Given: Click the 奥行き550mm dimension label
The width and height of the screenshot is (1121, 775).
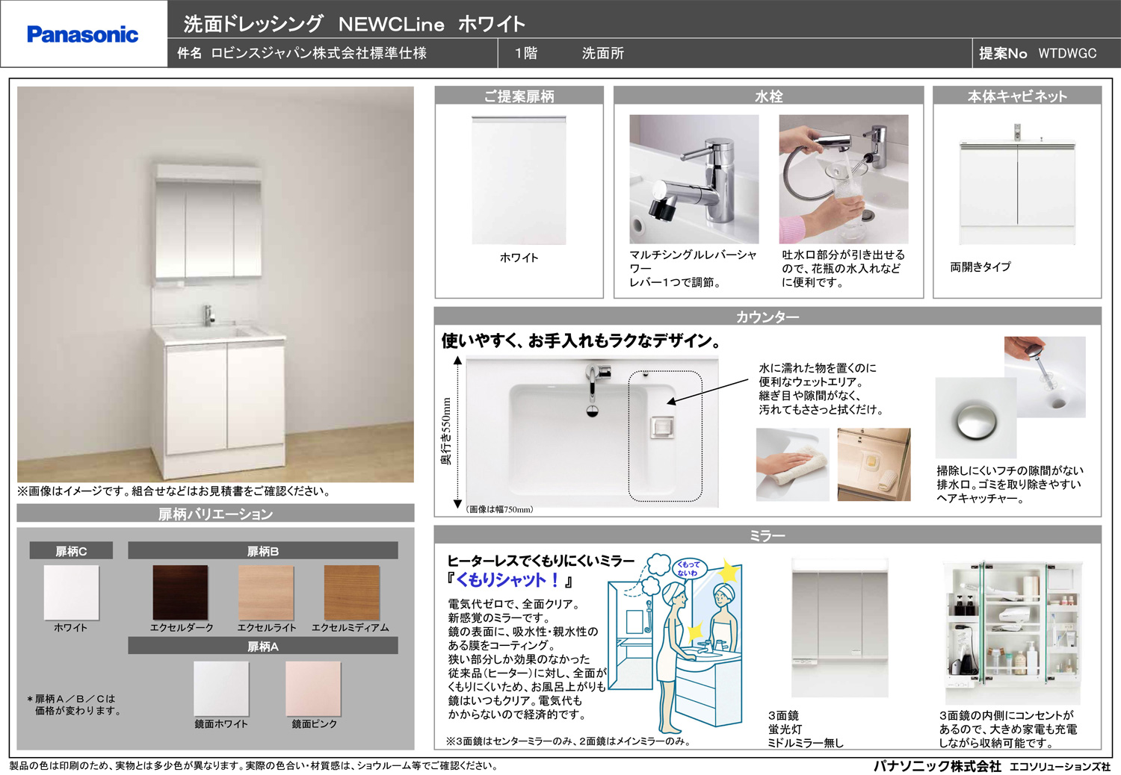Looking at the screenshot, I should 446,432.
